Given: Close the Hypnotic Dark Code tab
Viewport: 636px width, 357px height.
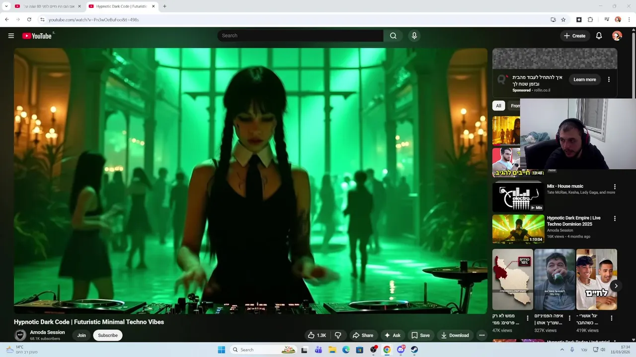Looking at the screenshot, I should pyautogui.click(x=153, y=6).
